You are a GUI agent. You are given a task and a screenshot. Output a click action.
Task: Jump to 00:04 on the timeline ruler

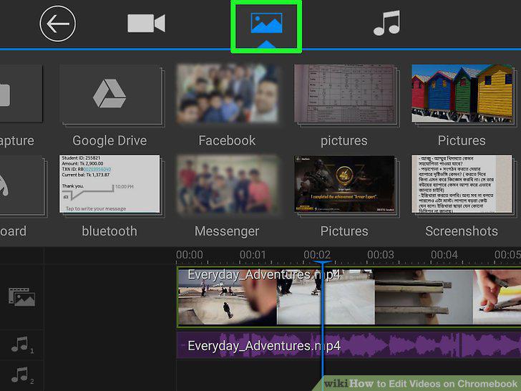point(444,255)
